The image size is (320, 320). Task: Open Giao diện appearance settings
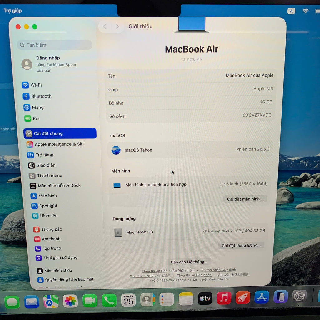coord(42,165)
